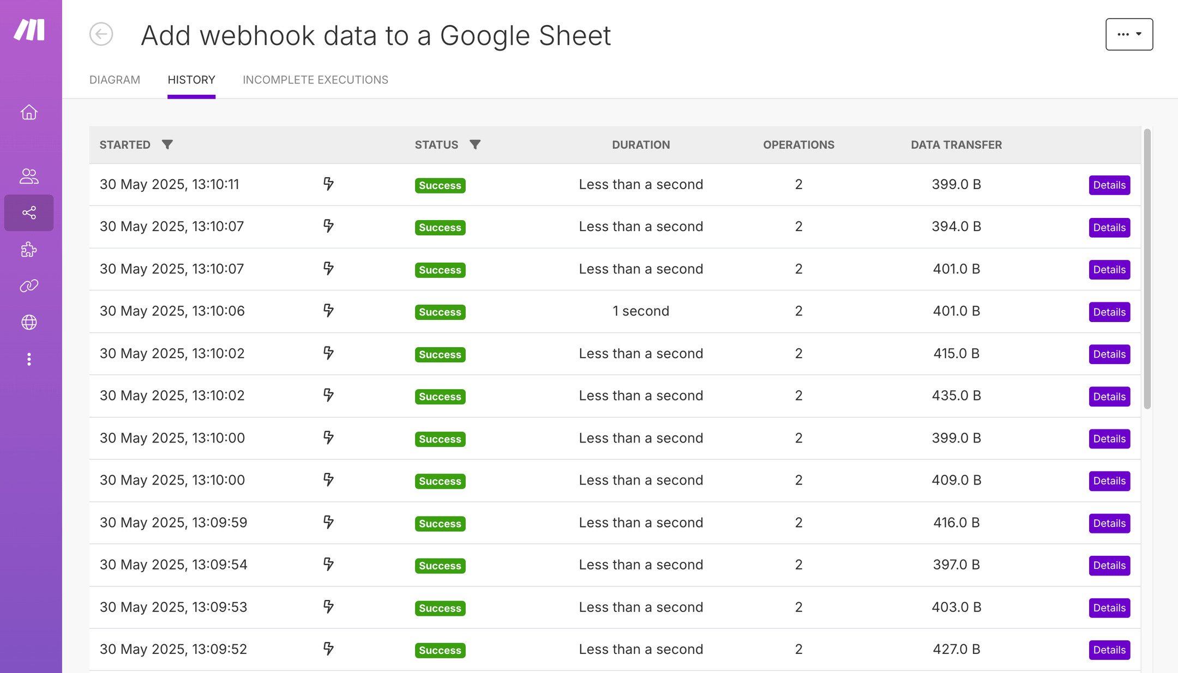Screen dimensions: 1178x673
Task: Open the INCOMPLETE EXECUTIONS tab
Action: click(x=315, y=80)
